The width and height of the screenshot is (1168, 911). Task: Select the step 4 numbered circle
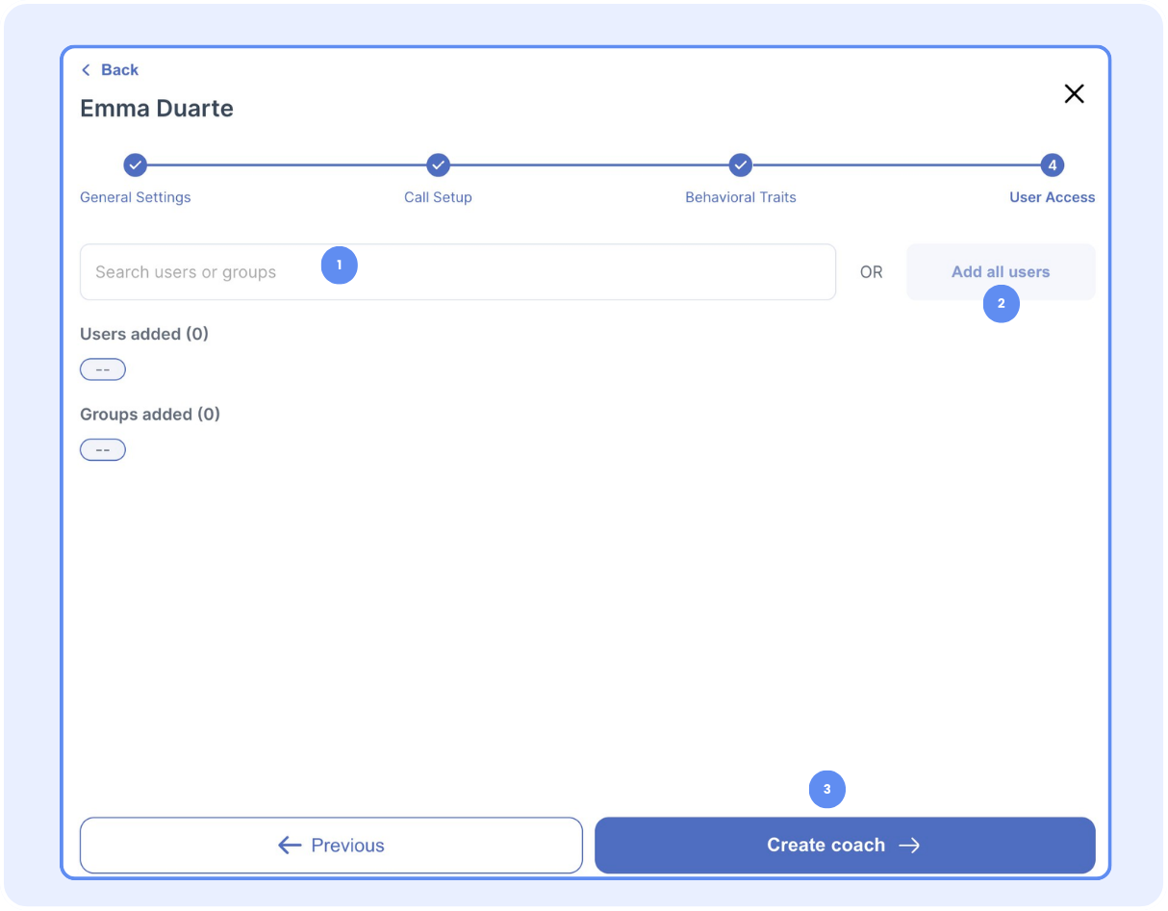point(1053,165)
